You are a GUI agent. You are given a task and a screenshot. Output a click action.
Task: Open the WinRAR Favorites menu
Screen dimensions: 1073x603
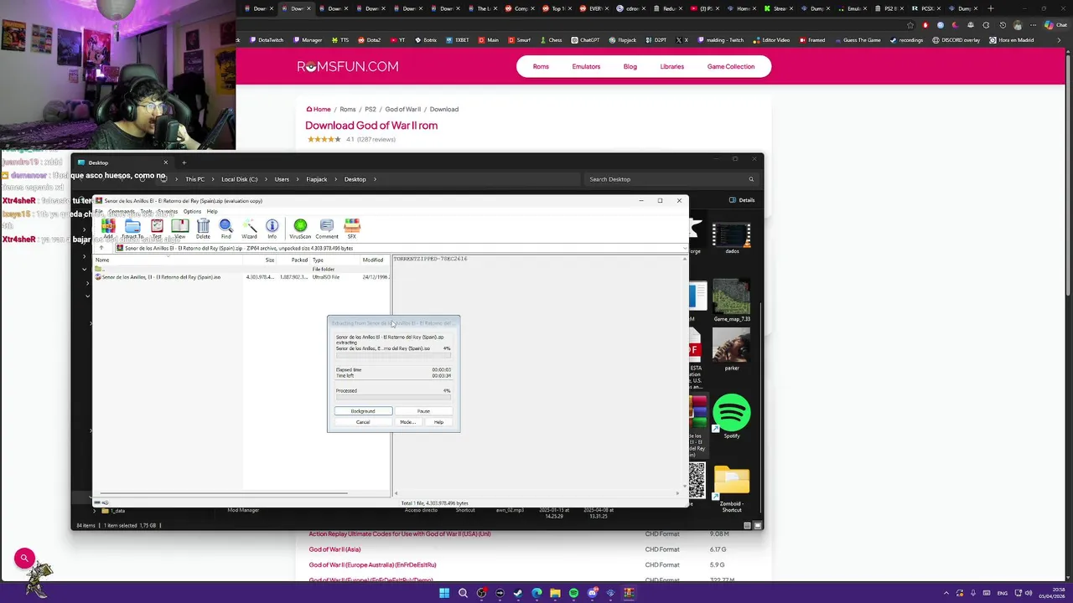click(x=168, y=211)
